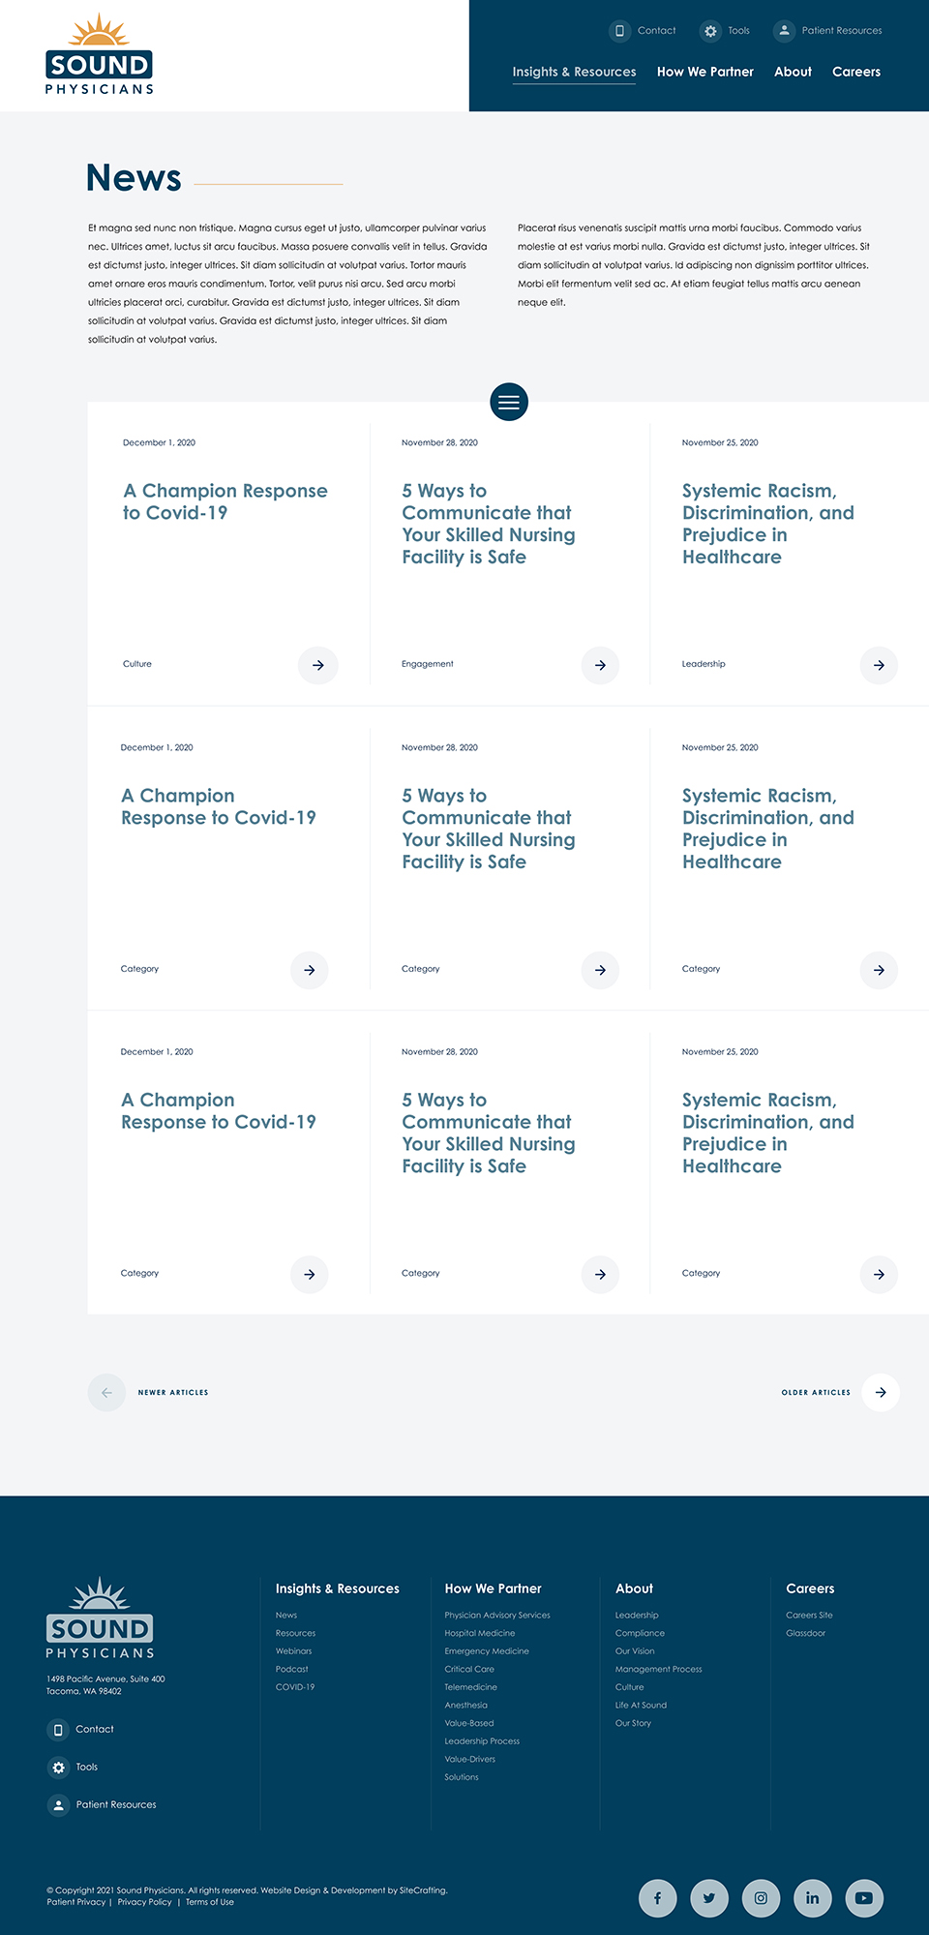
Task: Click the LinkedIn footer icon
Action: (x=813, y=1897)
